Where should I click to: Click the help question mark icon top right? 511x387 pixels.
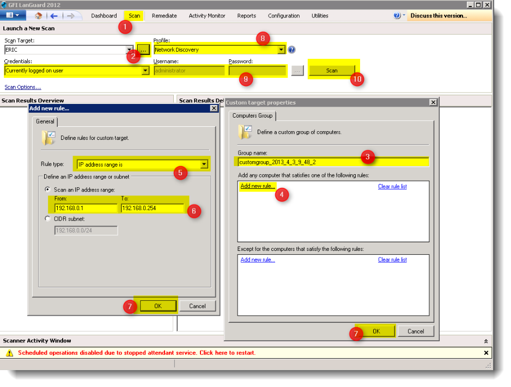point(397,16)
